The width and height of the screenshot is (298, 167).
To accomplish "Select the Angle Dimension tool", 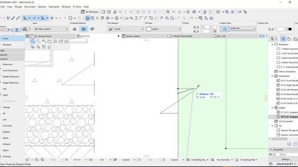I will click(11, 83).
